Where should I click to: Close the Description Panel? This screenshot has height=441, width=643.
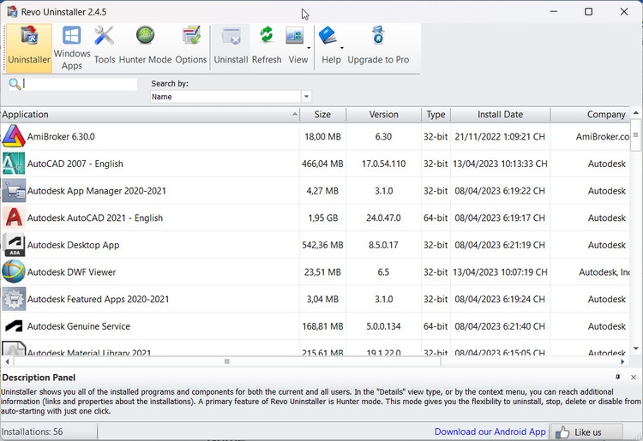[634, 377]
